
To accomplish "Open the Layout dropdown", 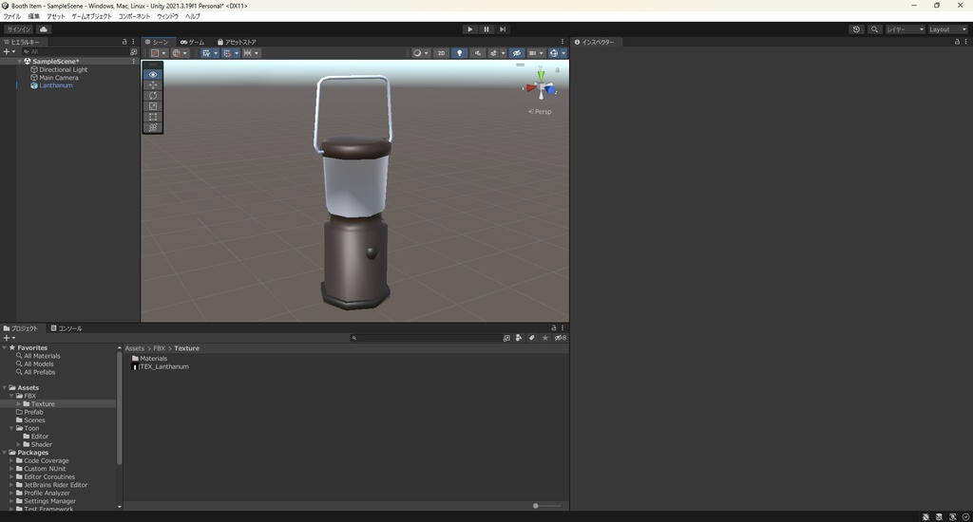I will pyautogui.click(x=946, y=29).
